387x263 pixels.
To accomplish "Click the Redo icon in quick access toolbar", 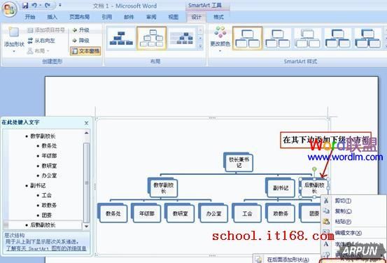I will [x=48, y=6].
